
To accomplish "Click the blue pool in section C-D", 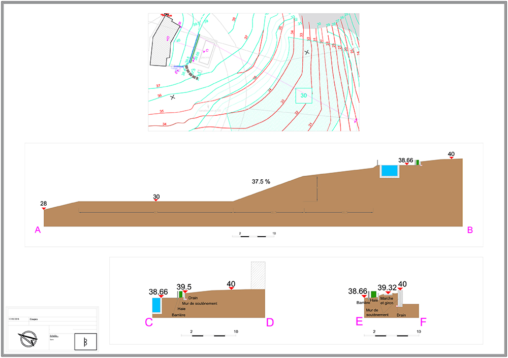I will tap(156, 305).
